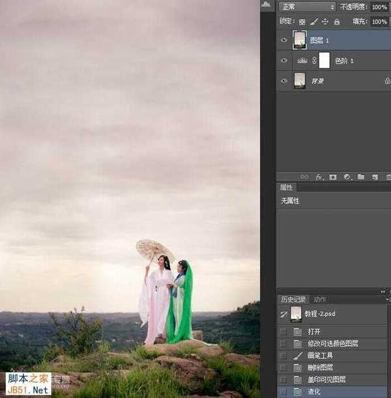Click the lock position move icon

(325, 21)
